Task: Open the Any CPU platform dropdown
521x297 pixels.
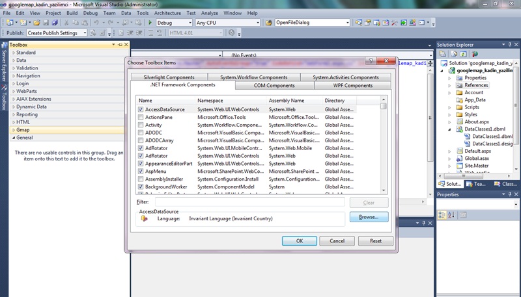Action: (x=257, y=23)
